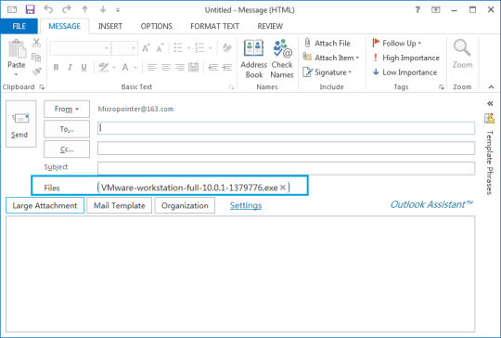This screenshot has height=338, width=501.
Task: Remove the VMware-workstation attached file
Action: point(283,188)
